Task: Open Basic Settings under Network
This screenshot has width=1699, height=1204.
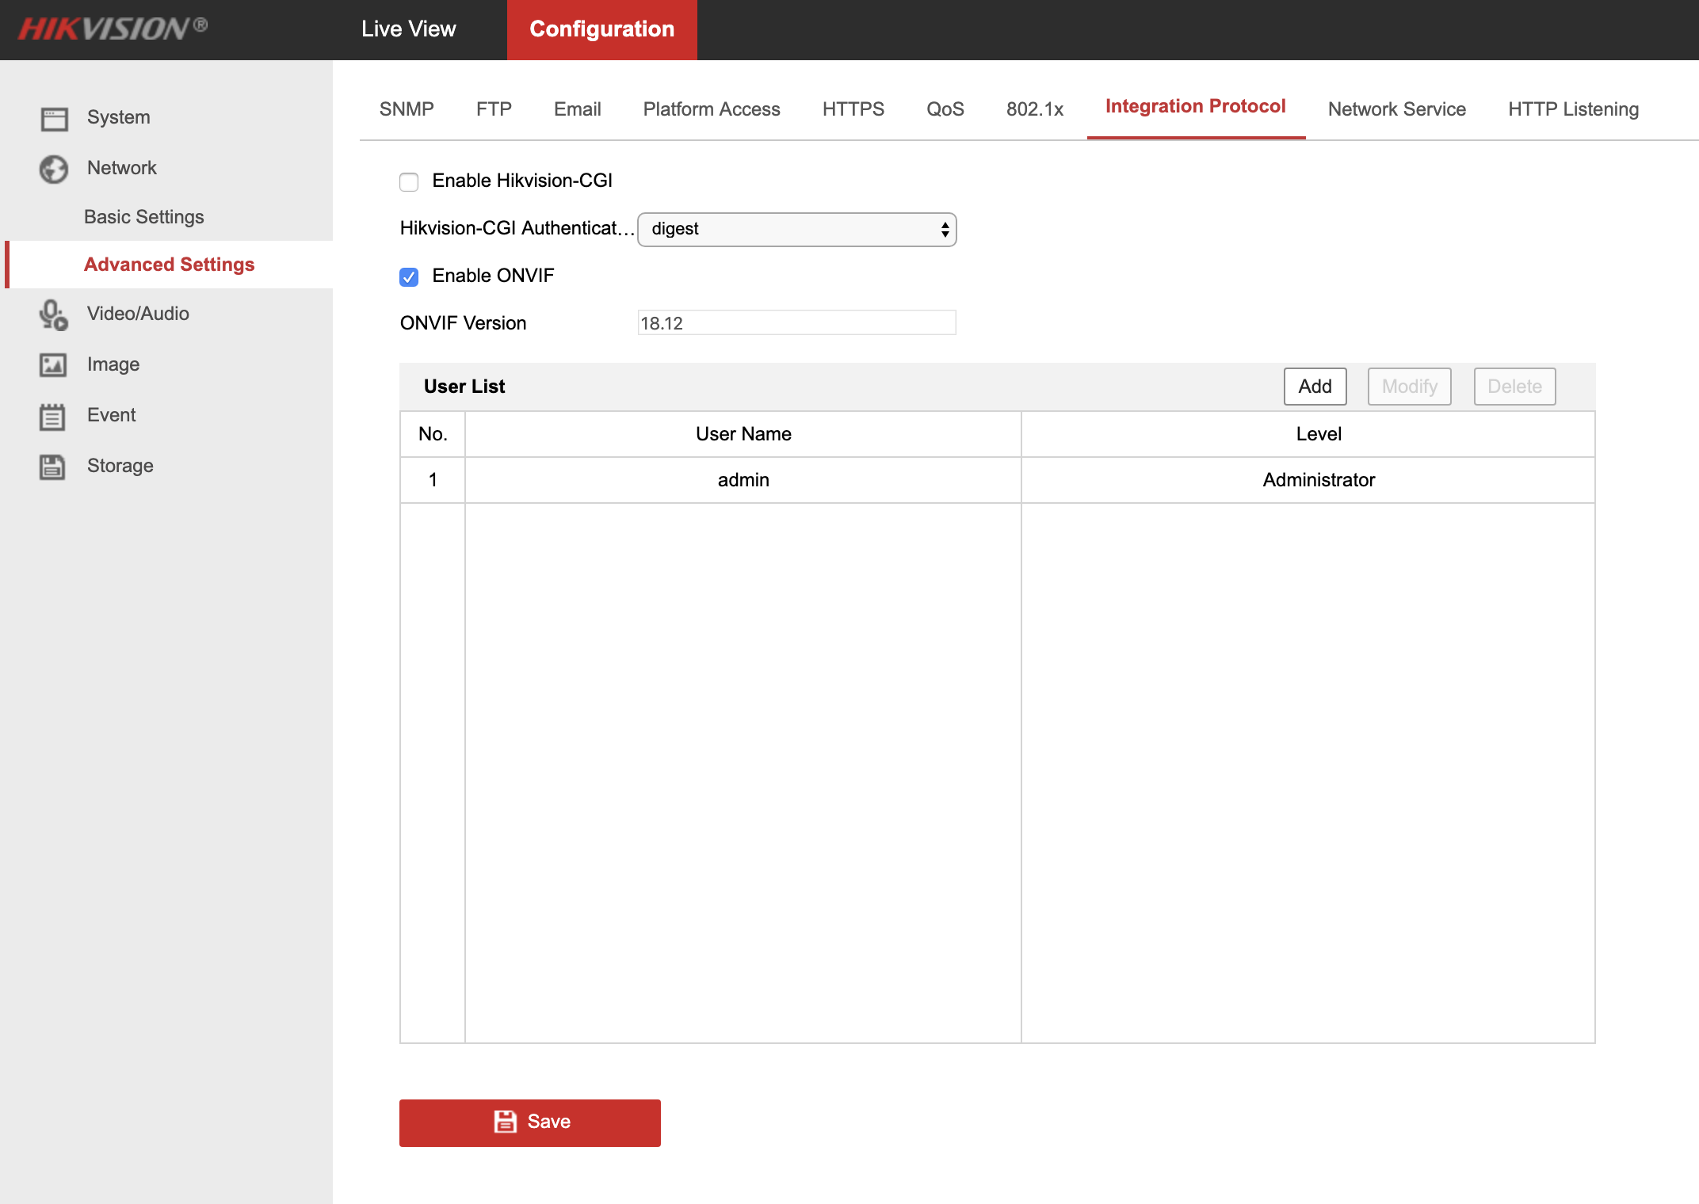Action: pos(144,217)
